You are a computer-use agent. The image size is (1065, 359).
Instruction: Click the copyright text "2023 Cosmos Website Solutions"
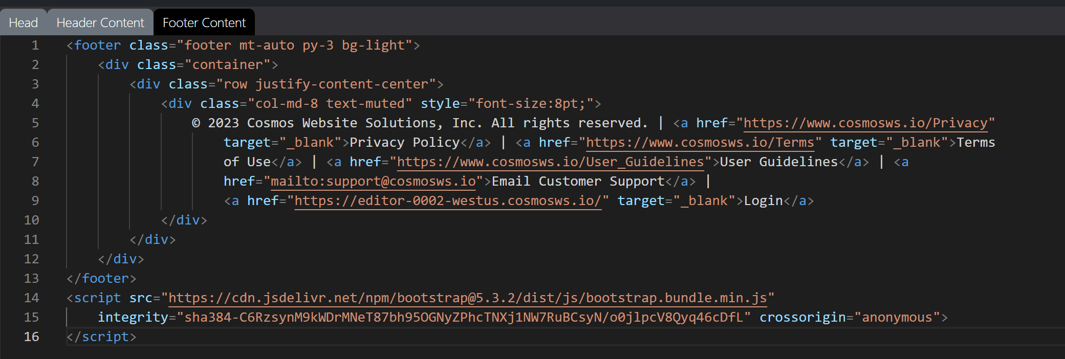[322, 123]
